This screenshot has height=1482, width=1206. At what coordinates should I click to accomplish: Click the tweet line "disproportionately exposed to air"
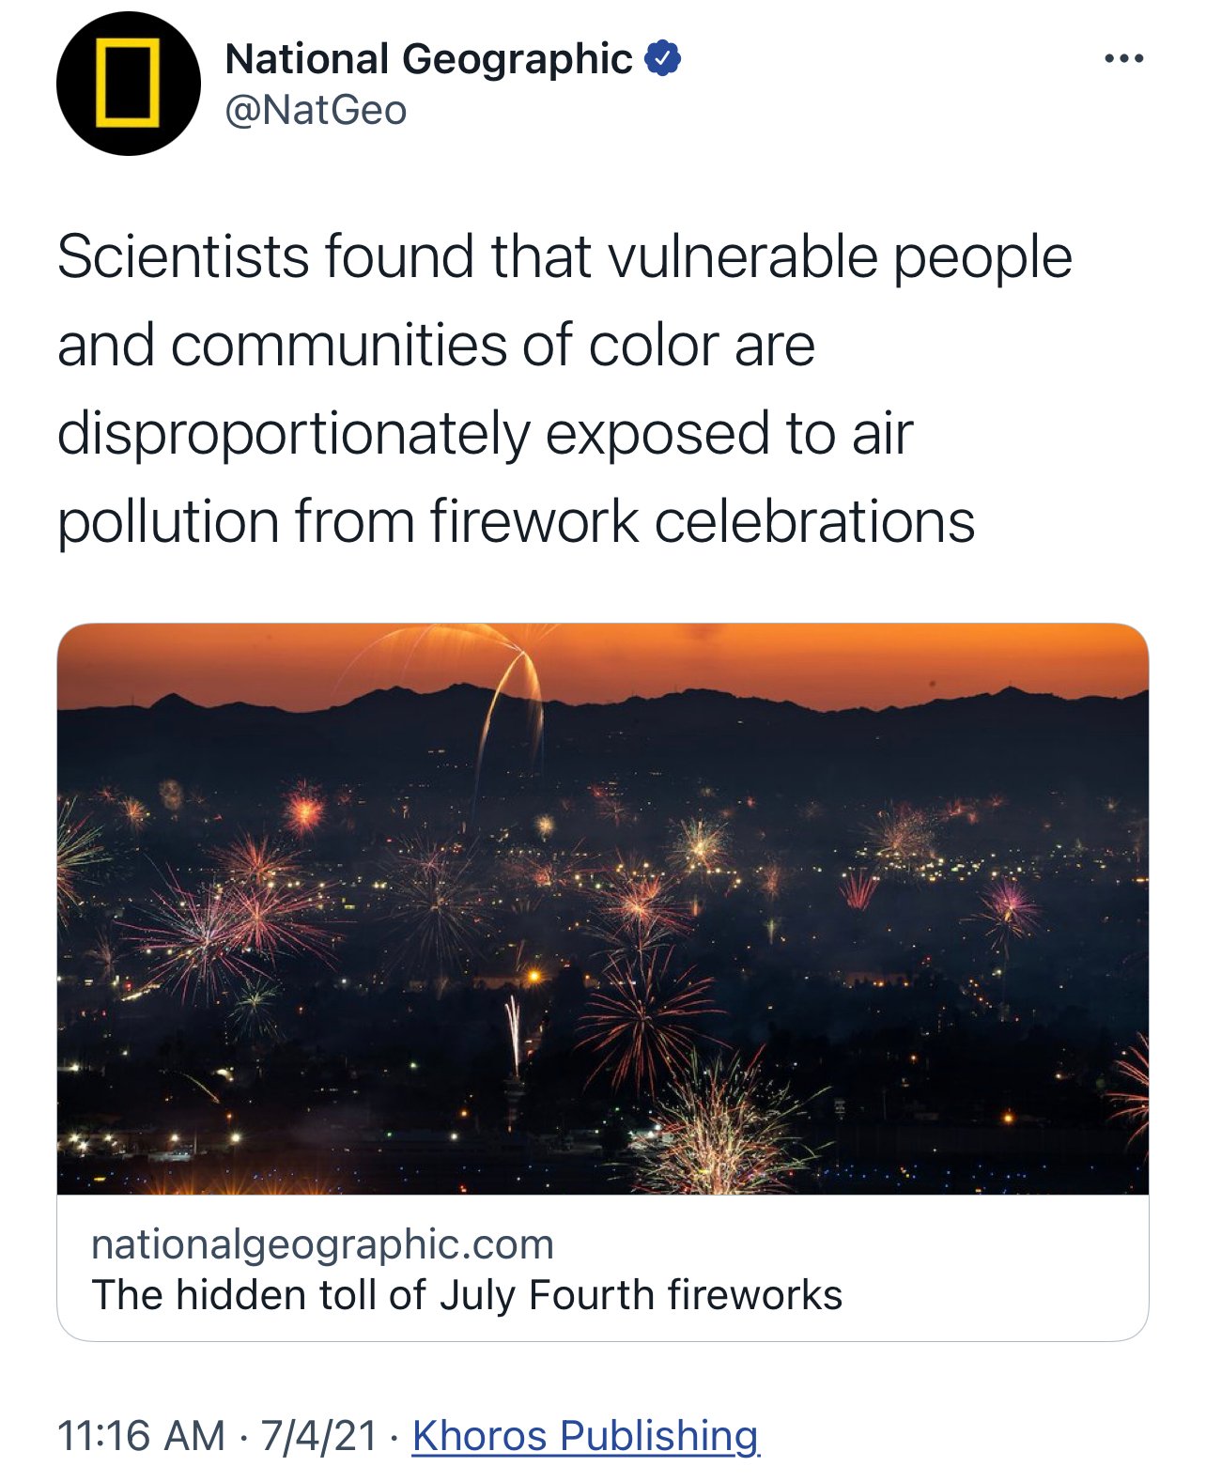pyautogui.click(x=485, y=434)
